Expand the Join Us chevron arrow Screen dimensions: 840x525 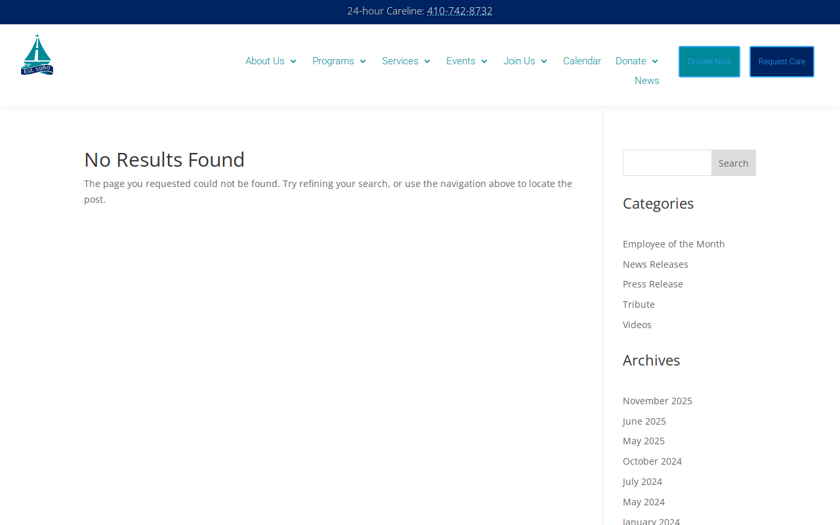tap(544, 61)
